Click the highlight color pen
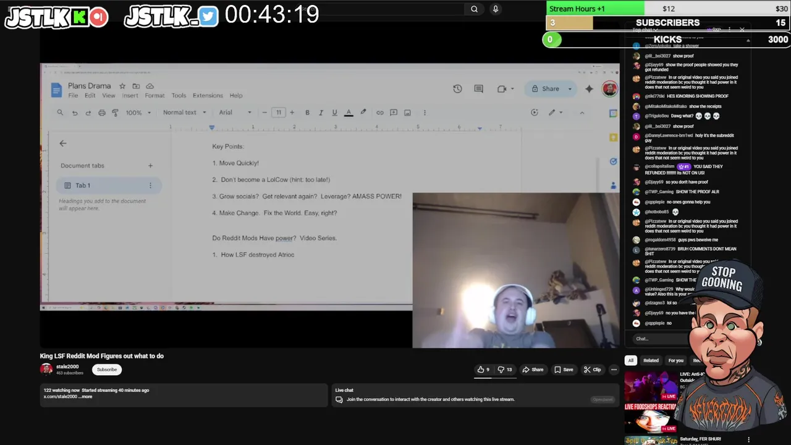 (363, 112)
